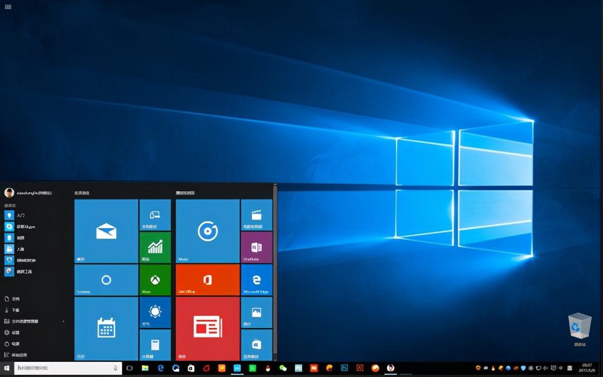Open the Calendar tile
This screenshot has height=377, width=603.
(106, 328)
